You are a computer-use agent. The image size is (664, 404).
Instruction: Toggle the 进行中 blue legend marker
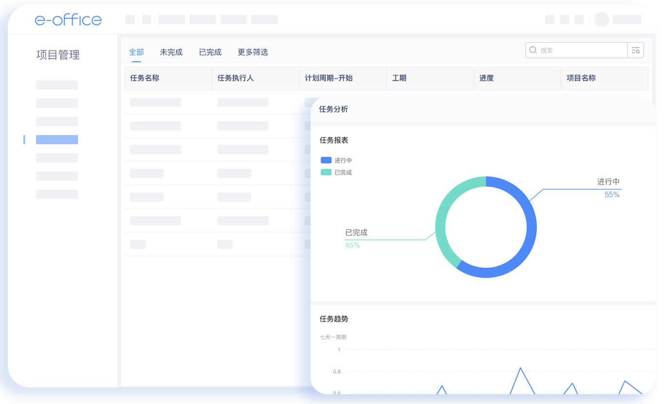326,160
